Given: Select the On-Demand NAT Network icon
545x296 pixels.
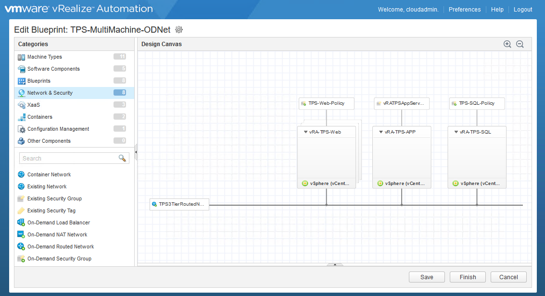Looking at the screenshot, I should (23, 234).
